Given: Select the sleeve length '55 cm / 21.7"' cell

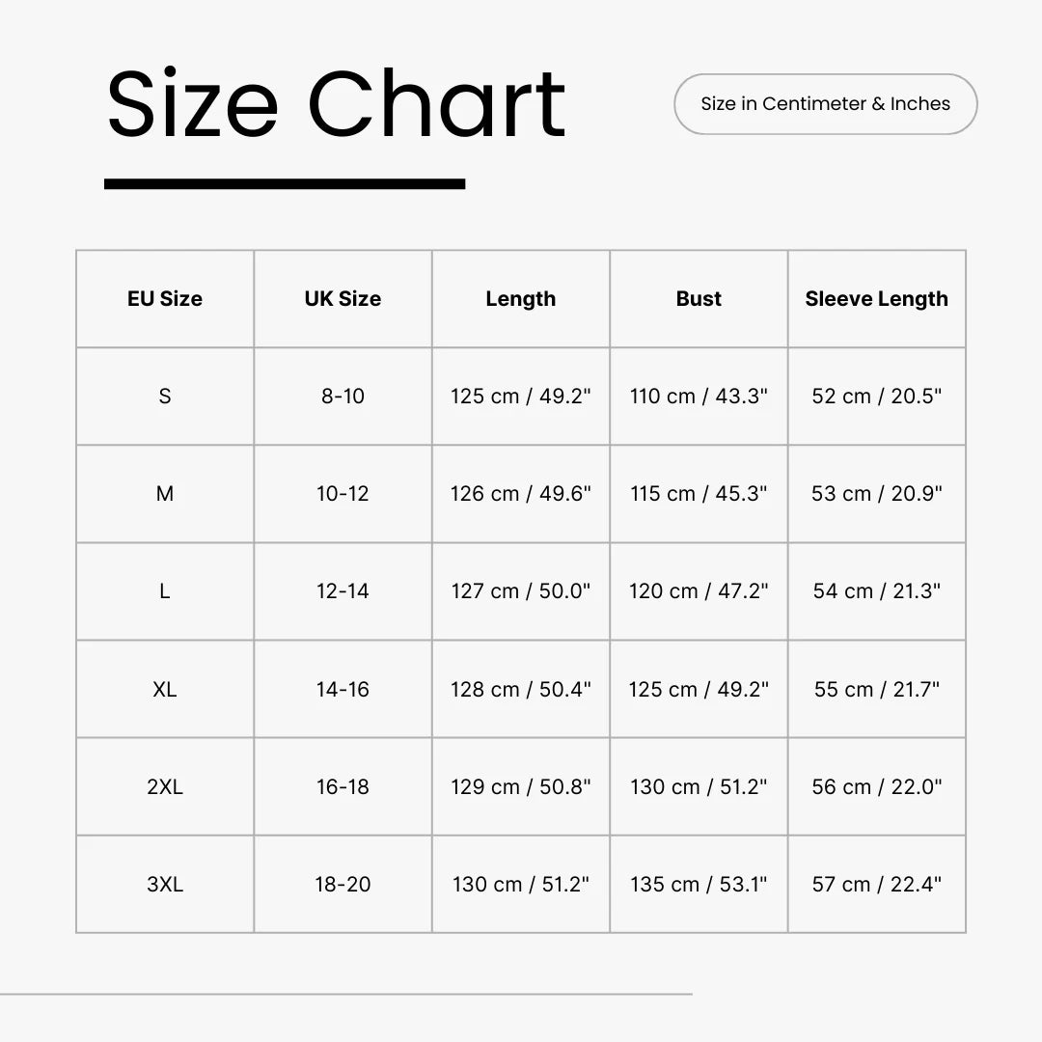Looking at the screenshot, I should pyautogui.click(x=876, y=690).
